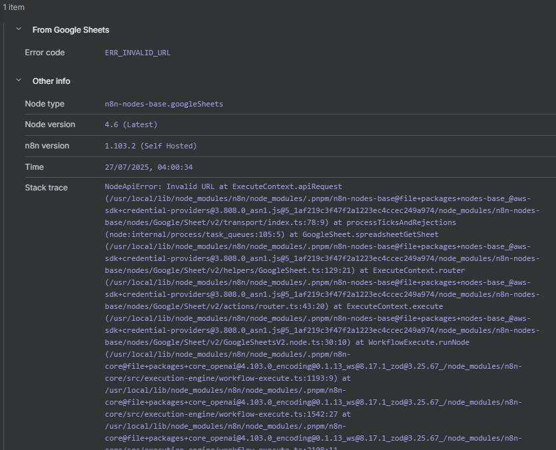The height and width of the screenshot is (450, 556).
Task: Click the Time label
Action: [34, 167]
